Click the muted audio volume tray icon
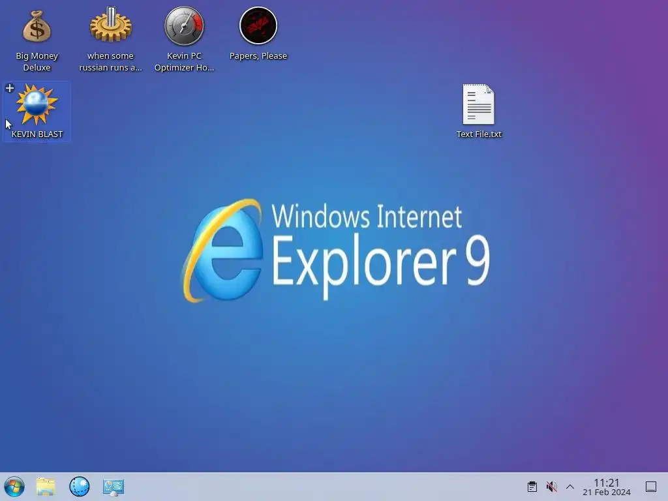Viewport: 668px width, 501px height. [x=551, y=487]
